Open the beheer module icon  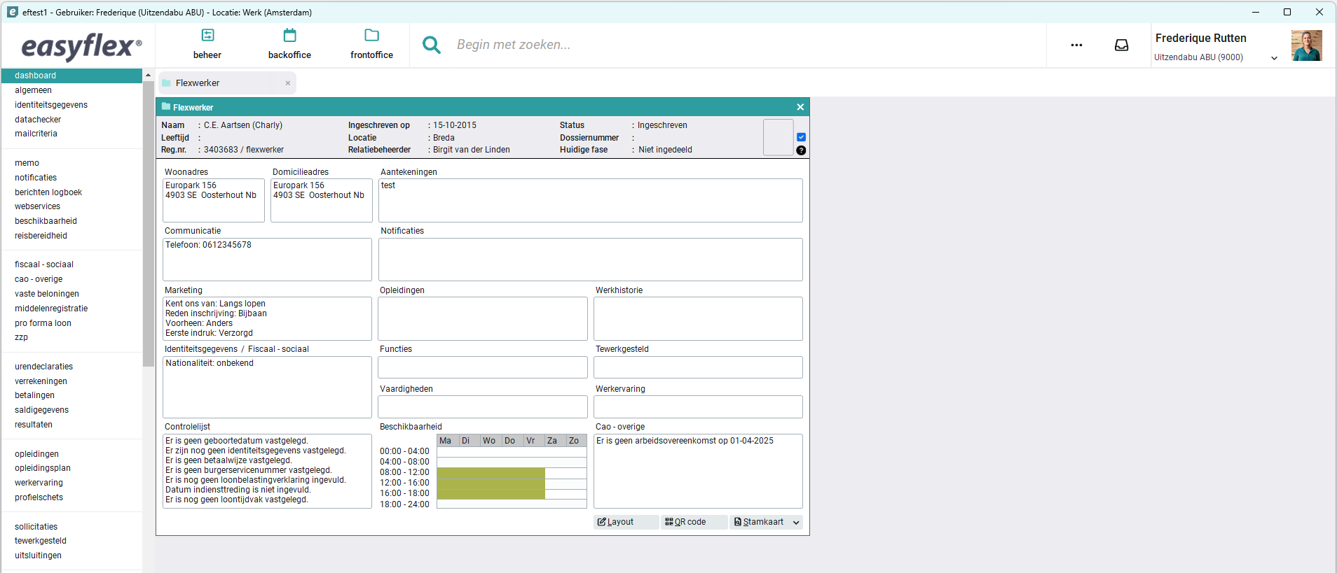tap(207, 35)
